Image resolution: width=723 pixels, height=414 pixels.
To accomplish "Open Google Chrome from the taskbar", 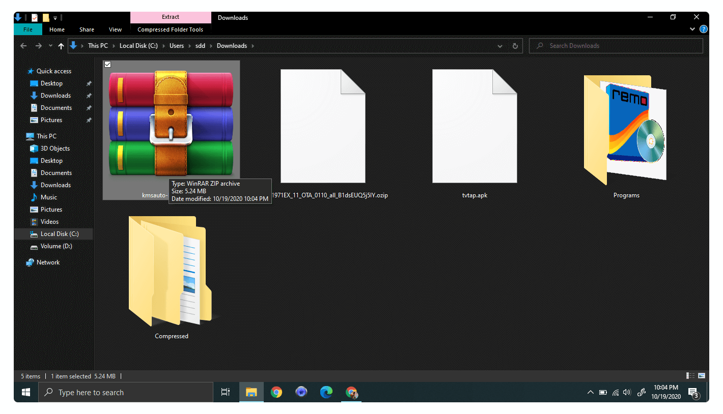I will 276,392.
